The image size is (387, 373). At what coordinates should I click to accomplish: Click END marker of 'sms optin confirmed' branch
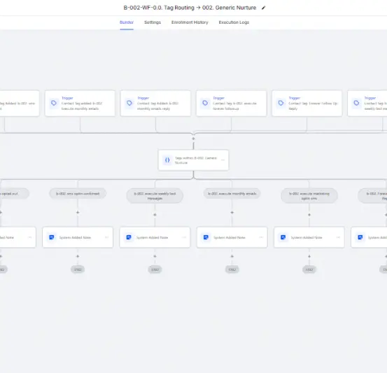78,269
